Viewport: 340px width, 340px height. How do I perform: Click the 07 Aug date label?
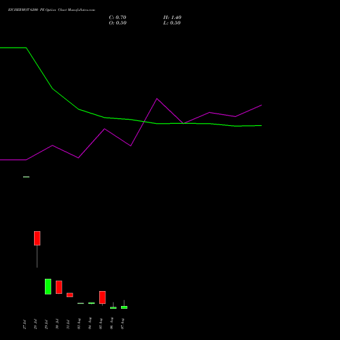coord(122,324)
